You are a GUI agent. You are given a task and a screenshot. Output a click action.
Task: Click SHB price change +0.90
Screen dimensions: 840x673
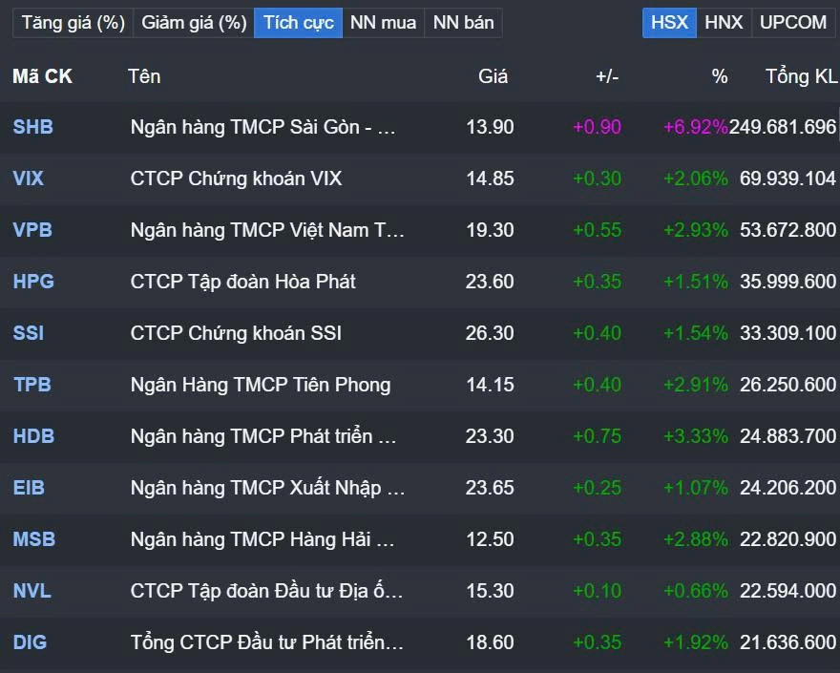click(597, 127)
